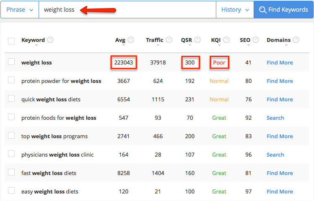Click the Avg value 223043
This screenshot has width=314, height=201.
point(124,62)
